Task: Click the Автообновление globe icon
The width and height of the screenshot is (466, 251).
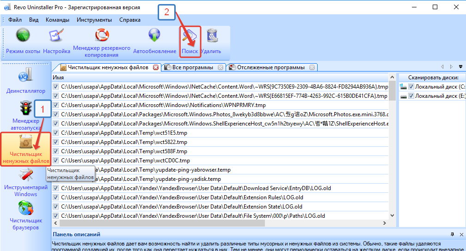Action: (x=154, y=36)
